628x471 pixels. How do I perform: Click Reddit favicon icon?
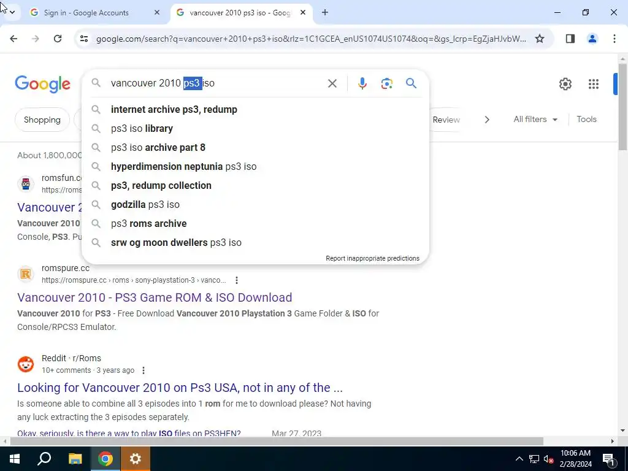click(26, 364)
